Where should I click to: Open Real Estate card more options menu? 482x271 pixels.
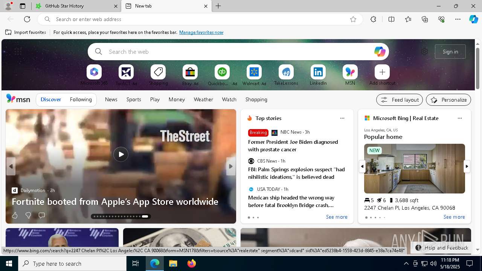pyautogui.click(x=459, y=118)
